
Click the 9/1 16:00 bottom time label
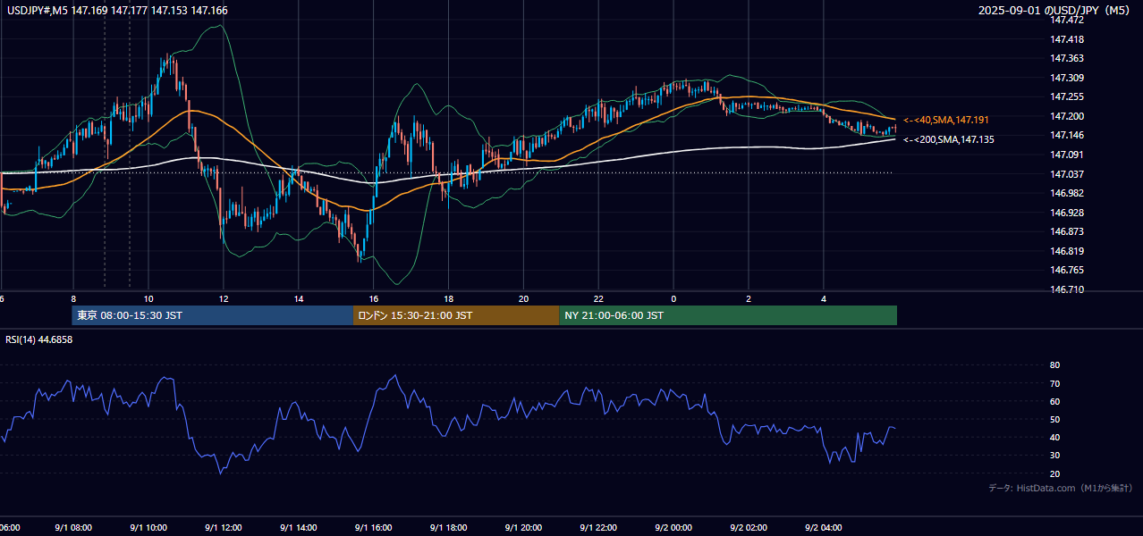(374, 528)
